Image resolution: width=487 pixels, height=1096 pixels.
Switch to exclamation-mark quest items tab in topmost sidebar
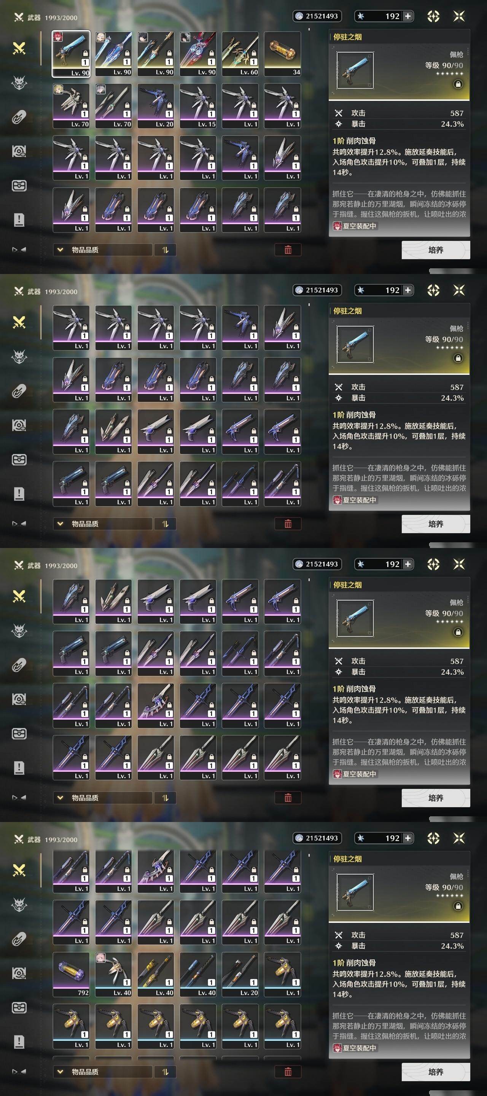(x=19, y=220)
